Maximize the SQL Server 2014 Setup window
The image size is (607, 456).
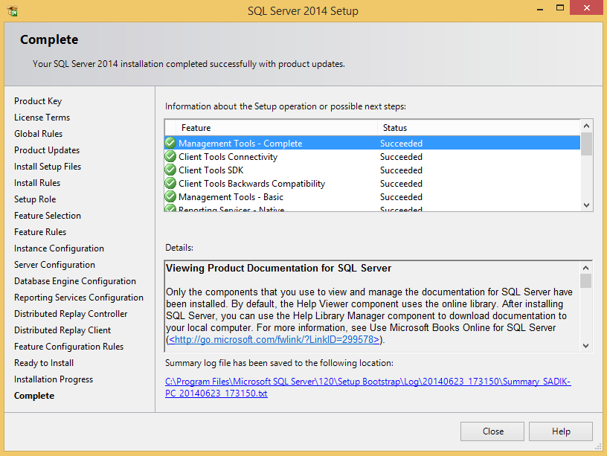[560, 7]
